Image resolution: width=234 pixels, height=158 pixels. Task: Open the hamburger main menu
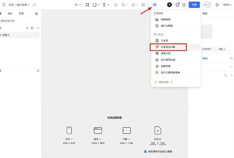click(x=4, y=5)
